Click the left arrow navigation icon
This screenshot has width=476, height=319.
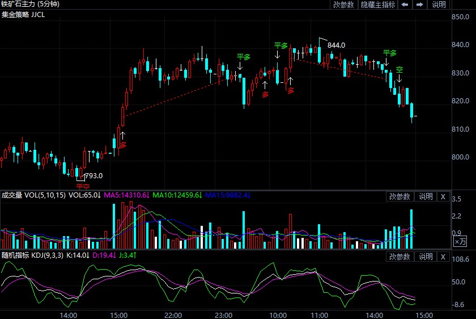click(x=405, y=5)
